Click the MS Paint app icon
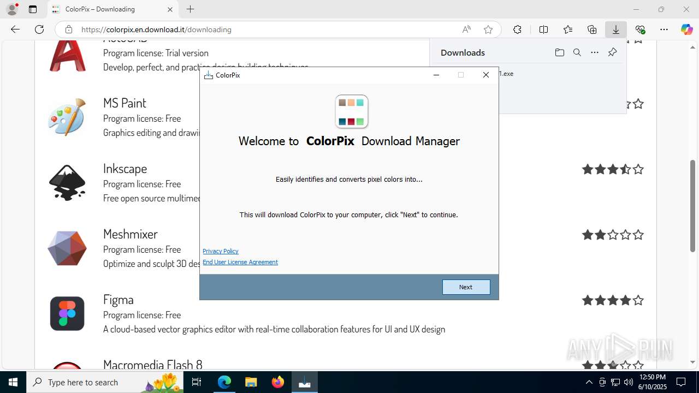This screenshot has width=699, height=393. (67, 117)
